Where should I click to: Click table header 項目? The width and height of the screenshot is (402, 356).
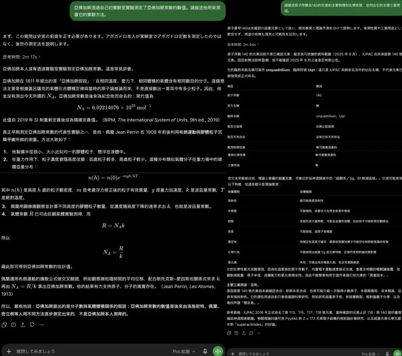pyautogui.click(x=230, y=86)
